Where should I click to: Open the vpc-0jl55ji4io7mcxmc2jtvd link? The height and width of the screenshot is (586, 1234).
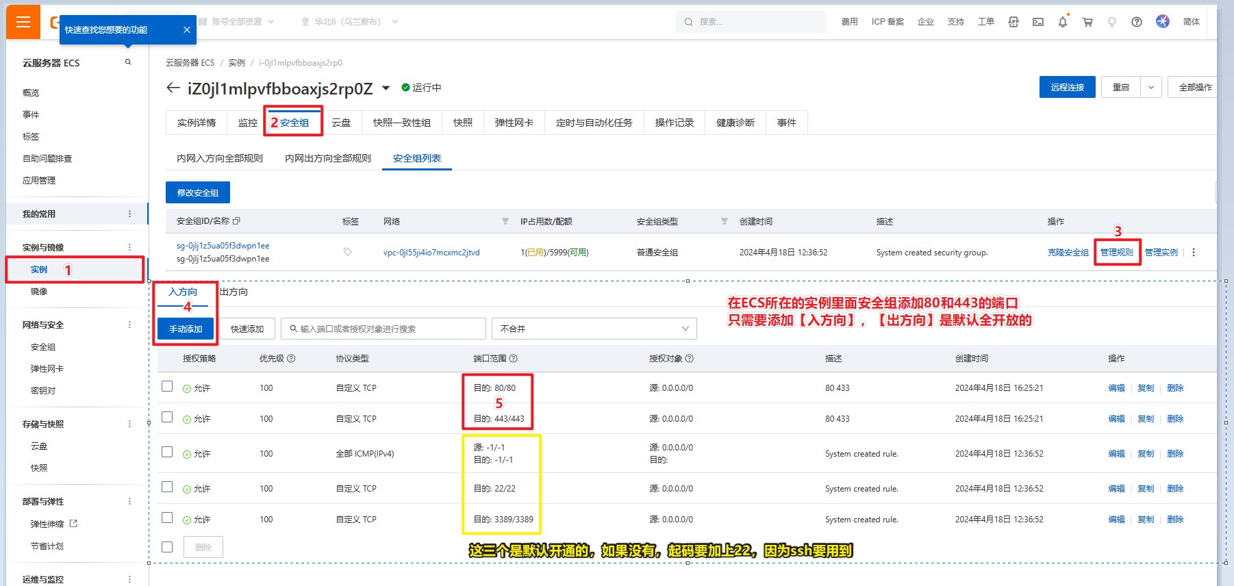coord(431,253)
